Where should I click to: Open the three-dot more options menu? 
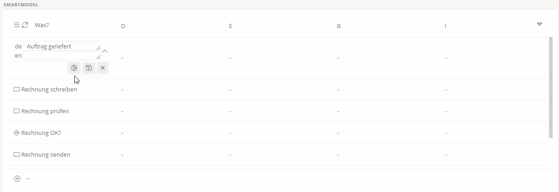[28, 179]
